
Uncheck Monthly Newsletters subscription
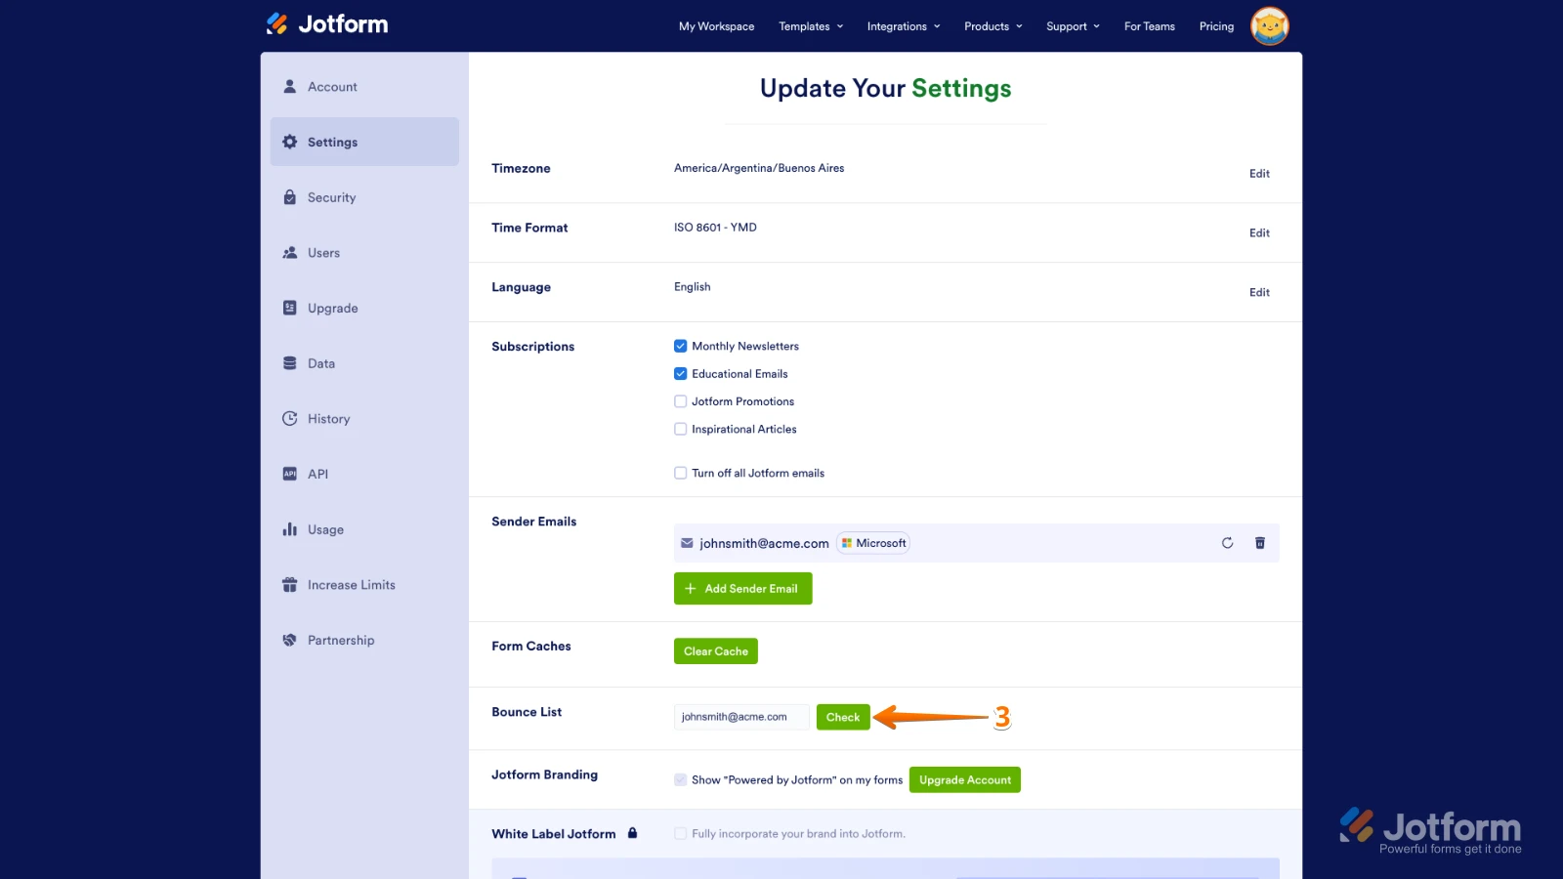pyautogui.click(x=680, y=346)
